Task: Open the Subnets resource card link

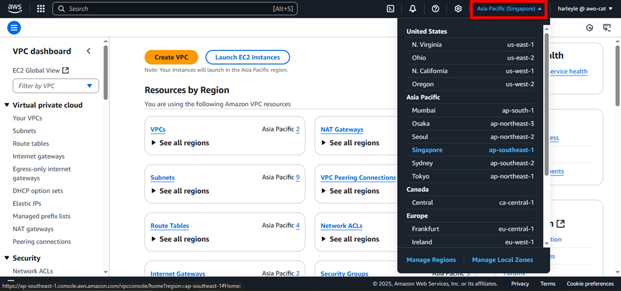Action: tap(163, 178)
